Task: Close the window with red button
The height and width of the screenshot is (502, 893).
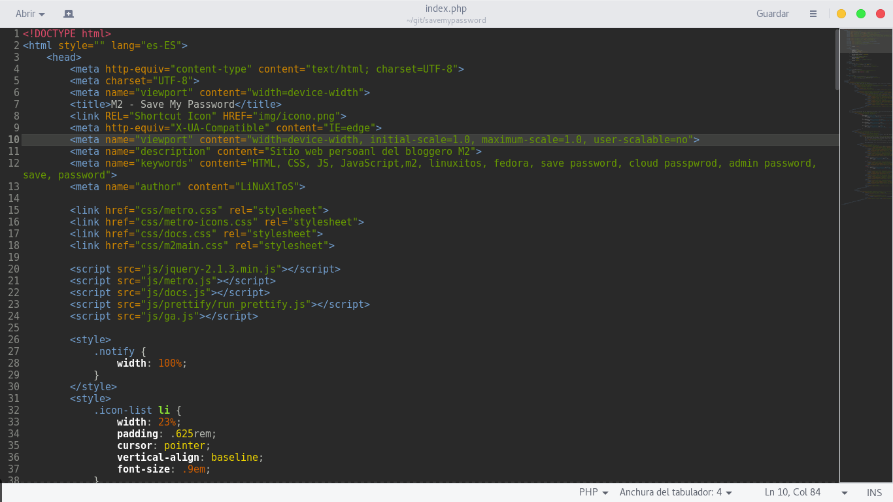Action: pos(881,14)
